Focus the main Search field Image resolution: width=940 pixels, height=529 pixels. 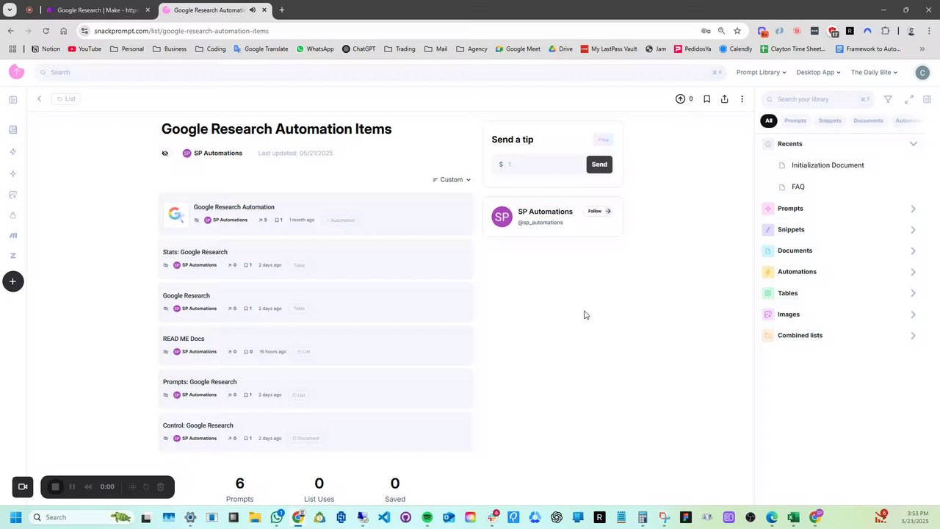[381, 72]
